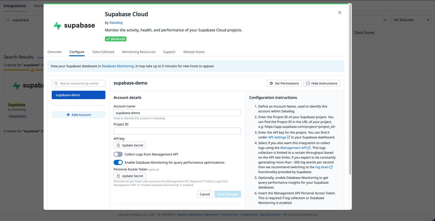
Task: Click the INSTALLED status badge
Action: point(116,39)
